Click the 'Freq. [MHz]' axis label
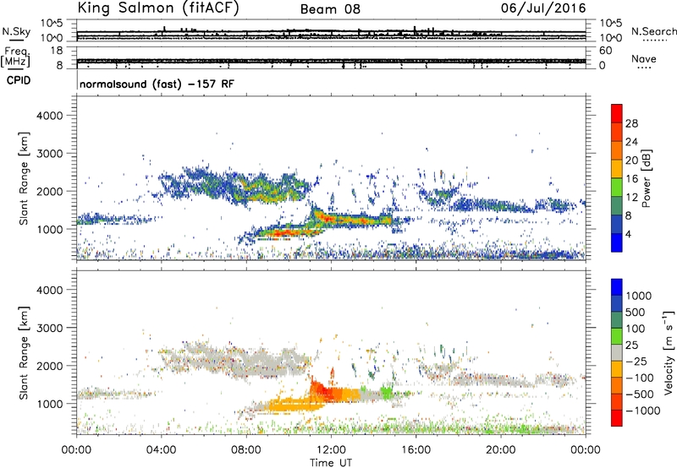The width and height of the screenshot is (677, 468). pyautogui.click(x=16, y=57)
